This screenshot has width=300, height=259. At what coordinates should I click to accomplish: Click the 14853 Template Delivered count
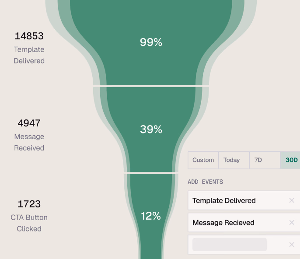tap(29, 36)
